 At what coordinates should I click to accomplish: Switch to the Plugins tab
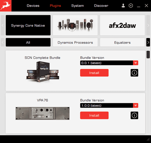(x=55, y=6)
